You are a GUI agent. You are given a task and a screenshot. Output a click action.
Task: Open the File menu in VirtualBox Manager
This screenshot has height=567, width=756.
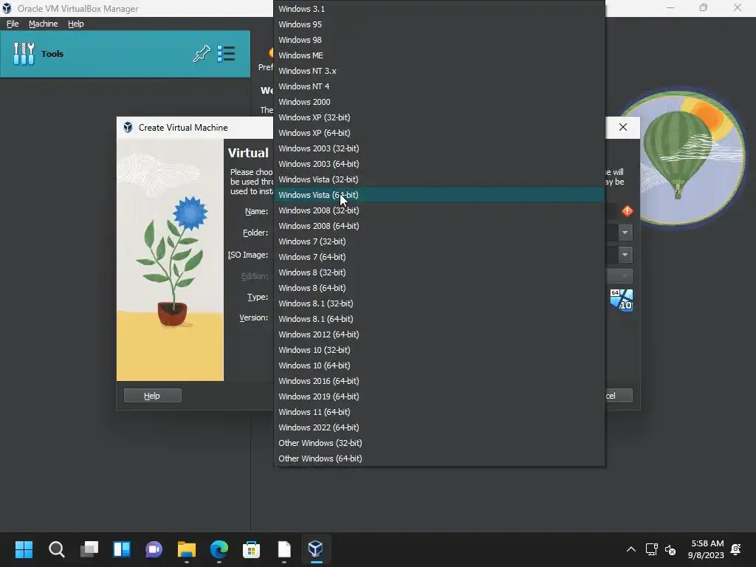[13, 24]
